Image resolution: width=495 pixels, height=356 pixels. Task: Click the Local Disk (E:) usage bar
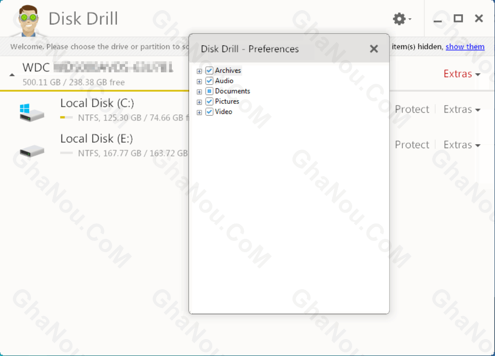pyautogui.click(x=66, y=153)
